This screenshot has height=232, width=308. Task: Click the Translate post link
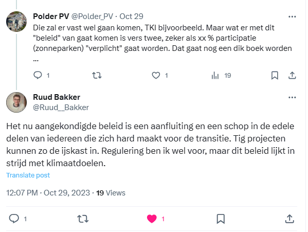28,175
